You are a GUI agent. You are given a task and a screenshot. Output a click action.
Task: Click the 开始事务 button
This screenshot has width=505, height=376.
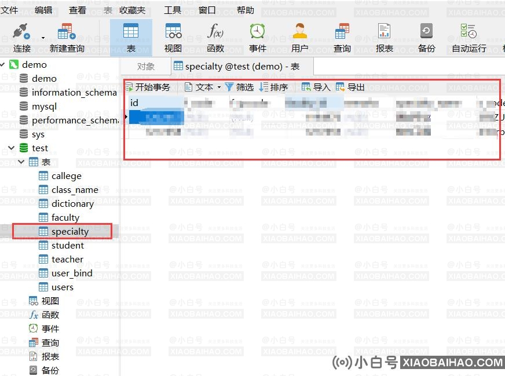point(148,87)
